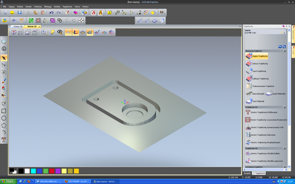Pin the Trajektorie panel

click(x=286, y=26)
